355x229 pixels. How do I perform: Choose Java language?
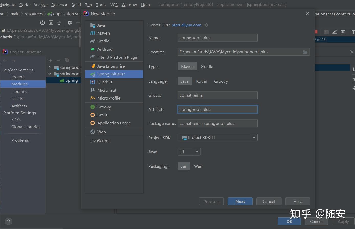click(x=185, y=81)
